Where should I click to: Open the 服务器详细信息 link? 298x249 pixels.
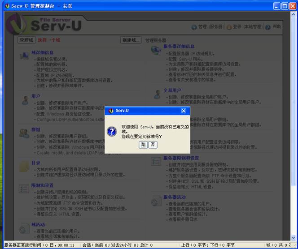point(179,46)
